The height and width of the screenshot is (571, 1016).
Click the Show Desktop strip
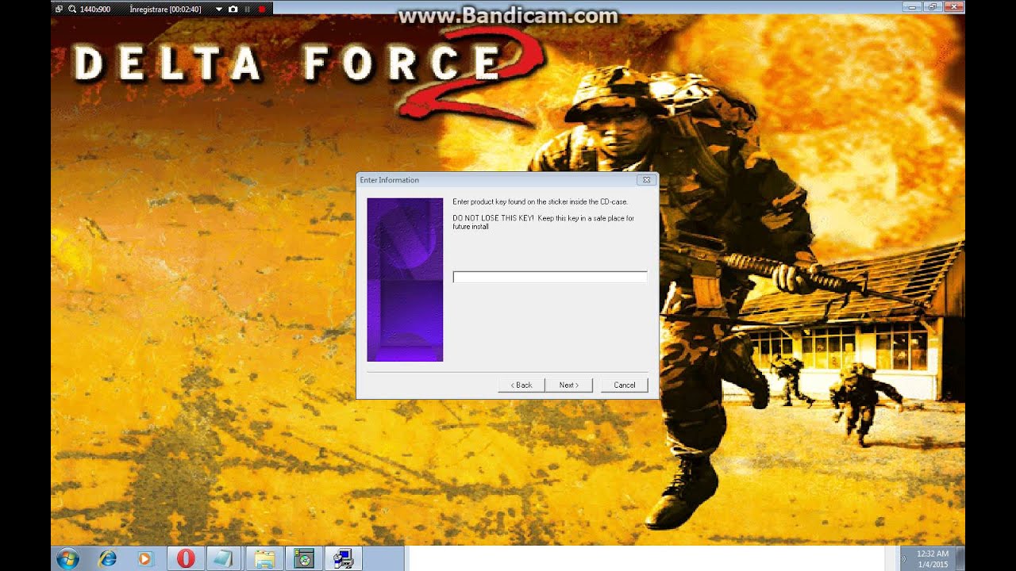[x=960, y=558]
